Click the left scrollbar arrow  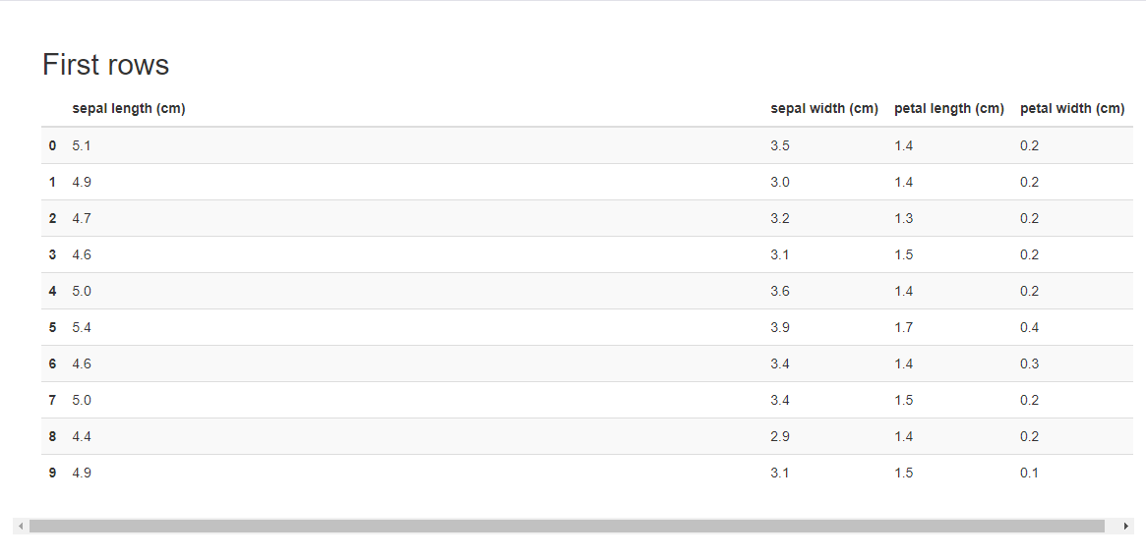21,526
